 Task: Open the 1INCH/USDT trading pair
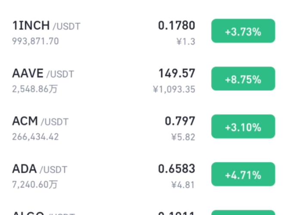pyautogui.click(x=46, y=26)
